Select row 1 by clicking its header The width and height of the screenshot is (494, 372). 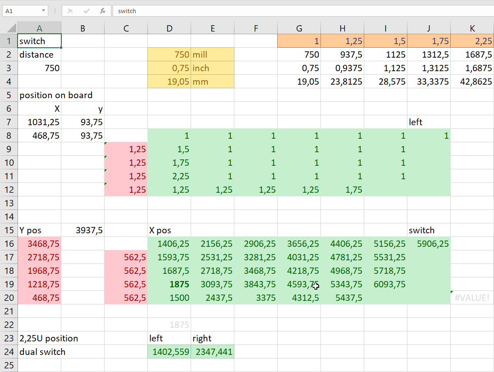point(9,41)
